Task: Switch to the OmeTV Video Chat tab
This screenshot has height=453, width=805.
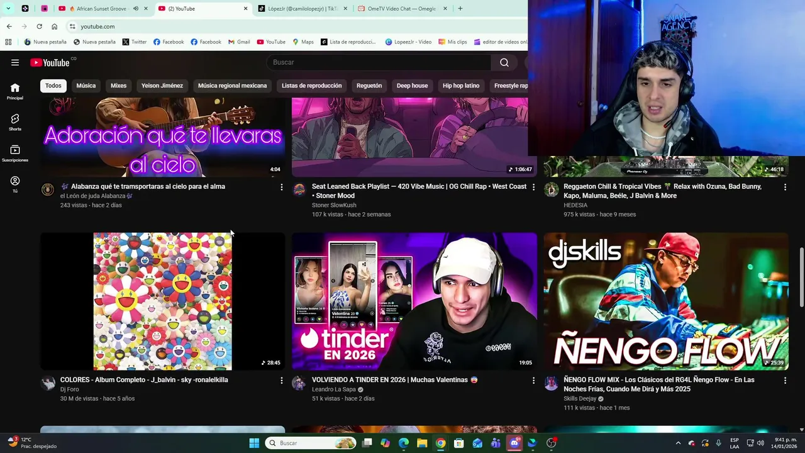Action: tap(402, 9)
